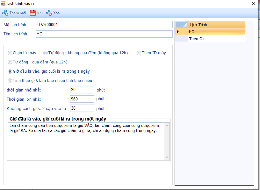Screen dimensions: 260x190
Task: Close the Lịch trình vào ra window
Action: tap(254, 4)
